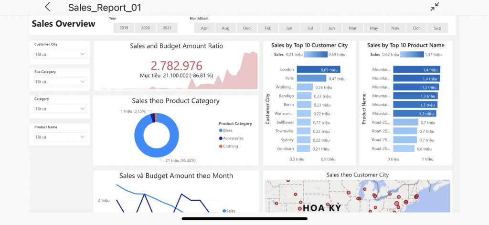
Task: Toggle the 2021 year slicer
Action: click(167, 28)
